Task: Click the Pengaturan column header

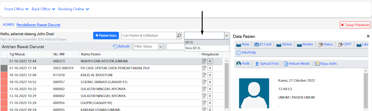Action: [211, 54]
